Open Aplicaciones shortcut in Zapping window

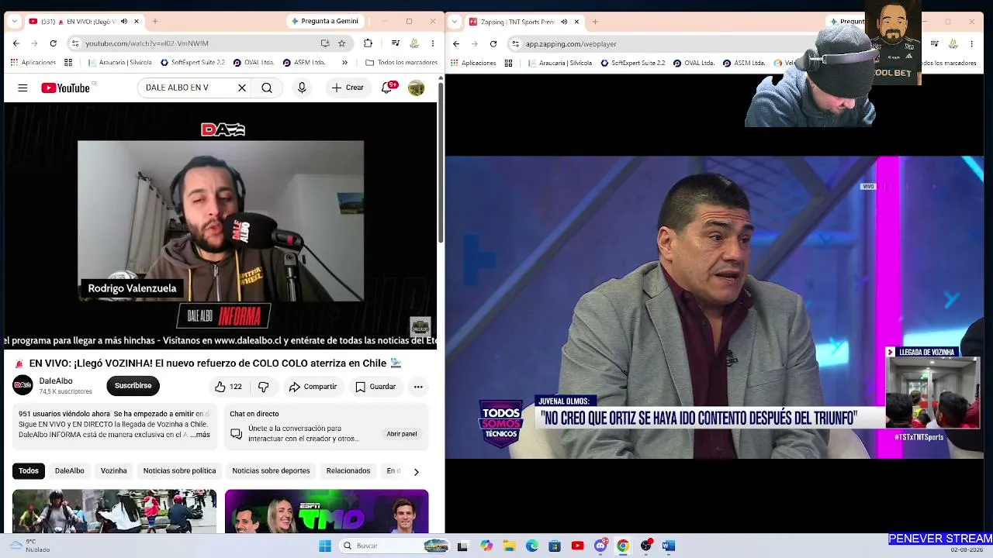[x=472, y=63]
